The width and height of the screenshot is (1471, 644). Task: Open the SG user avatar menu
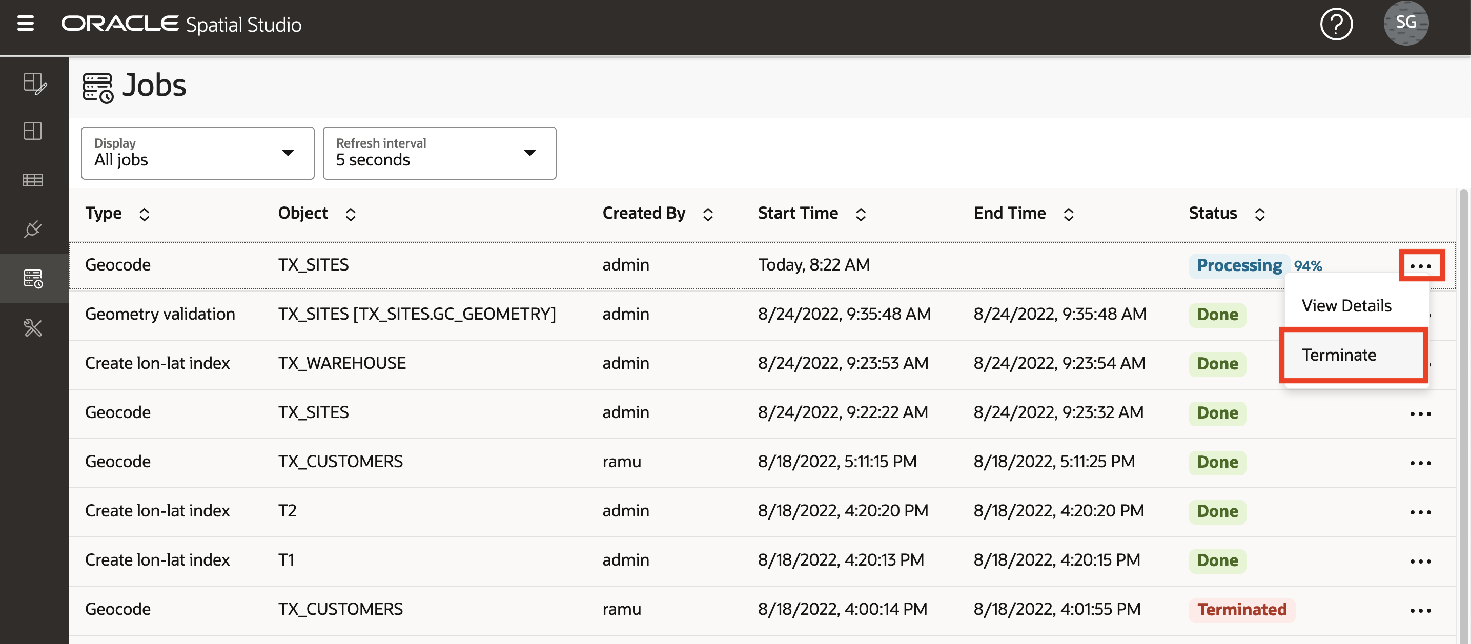coord(1405,24)
